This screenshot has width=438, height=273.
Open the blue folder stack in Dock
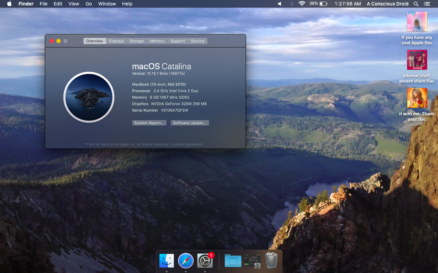pos(233,261)
